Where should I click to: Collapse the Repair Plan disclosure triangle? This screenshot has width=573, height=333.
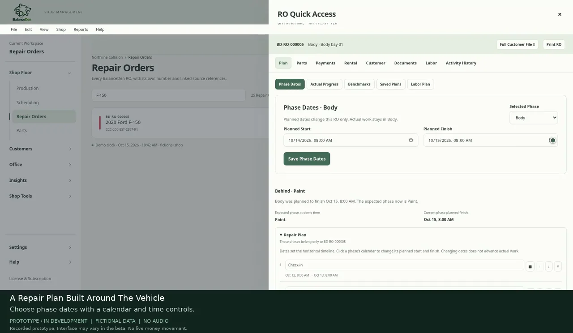(x=281, y=235)
